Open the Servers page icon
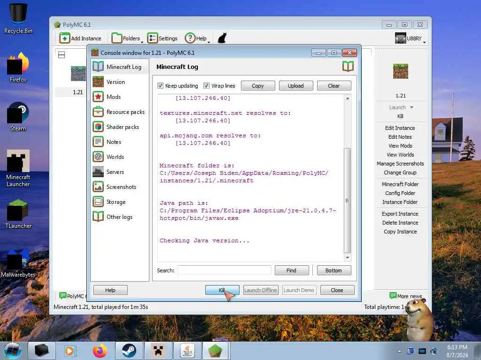 pos(98,172)
